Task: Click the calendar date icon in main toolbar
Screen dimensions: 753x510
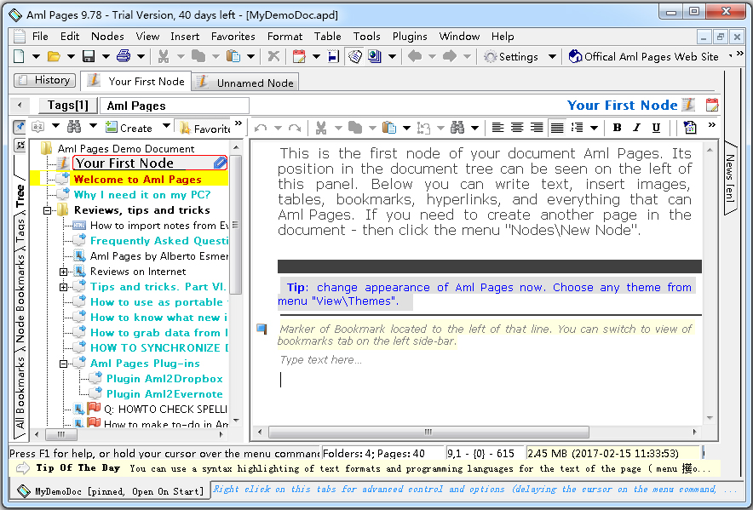Action: pyautogui.click(x=299, y=57)
